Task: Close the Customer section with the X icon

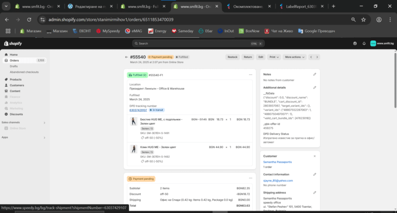Action: [x=314, y=156]
